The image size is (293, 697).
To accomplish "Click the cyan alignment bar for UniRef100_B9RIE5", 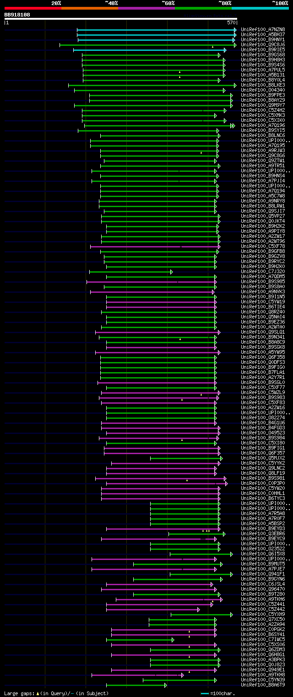I will click(150, 49).
